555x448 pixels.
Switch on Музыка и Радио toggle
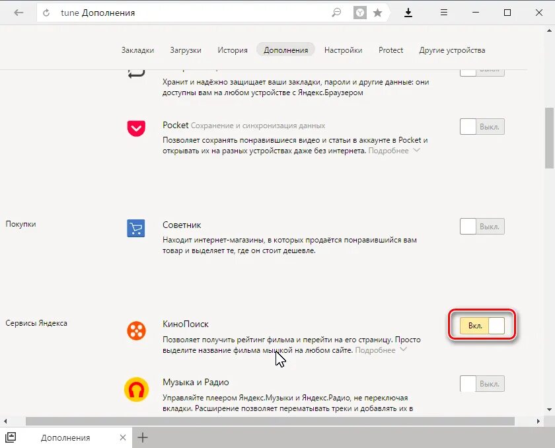(482, 384)
